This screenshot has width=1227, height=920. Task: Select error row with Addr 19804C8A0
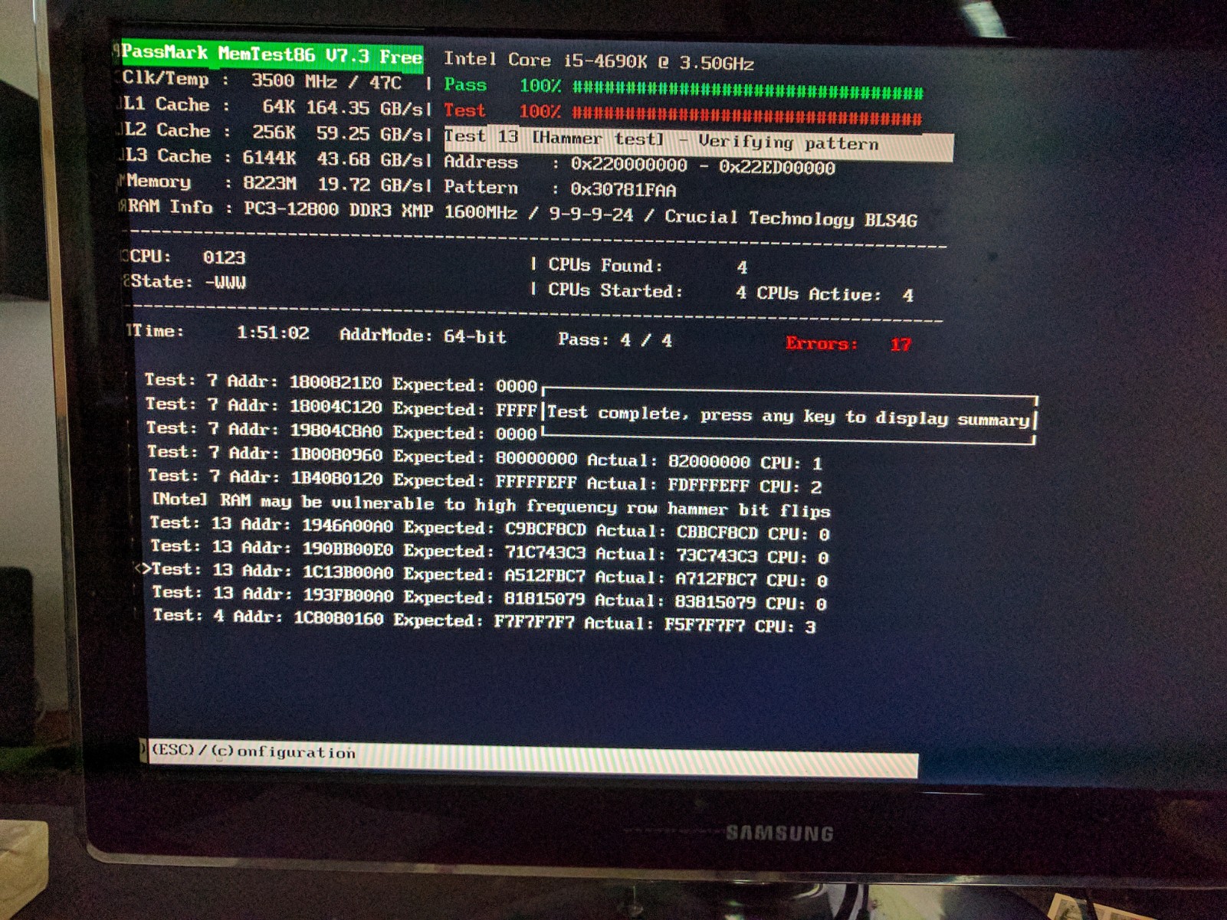click(x=342, y=431)
